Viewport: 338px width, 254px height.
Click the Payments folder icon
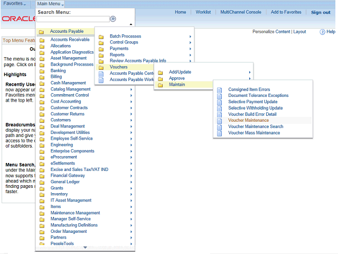(x=101, y=49)
